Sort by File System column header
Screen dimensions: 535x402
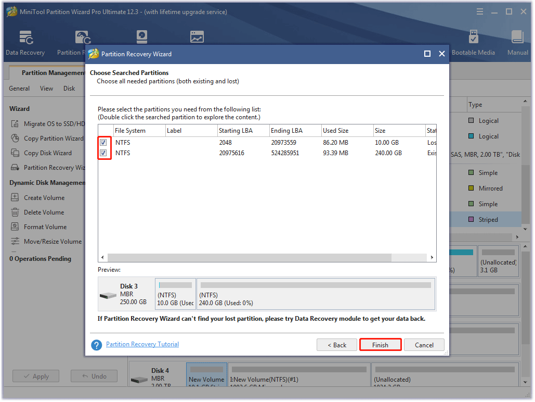(x=139, y=131)
